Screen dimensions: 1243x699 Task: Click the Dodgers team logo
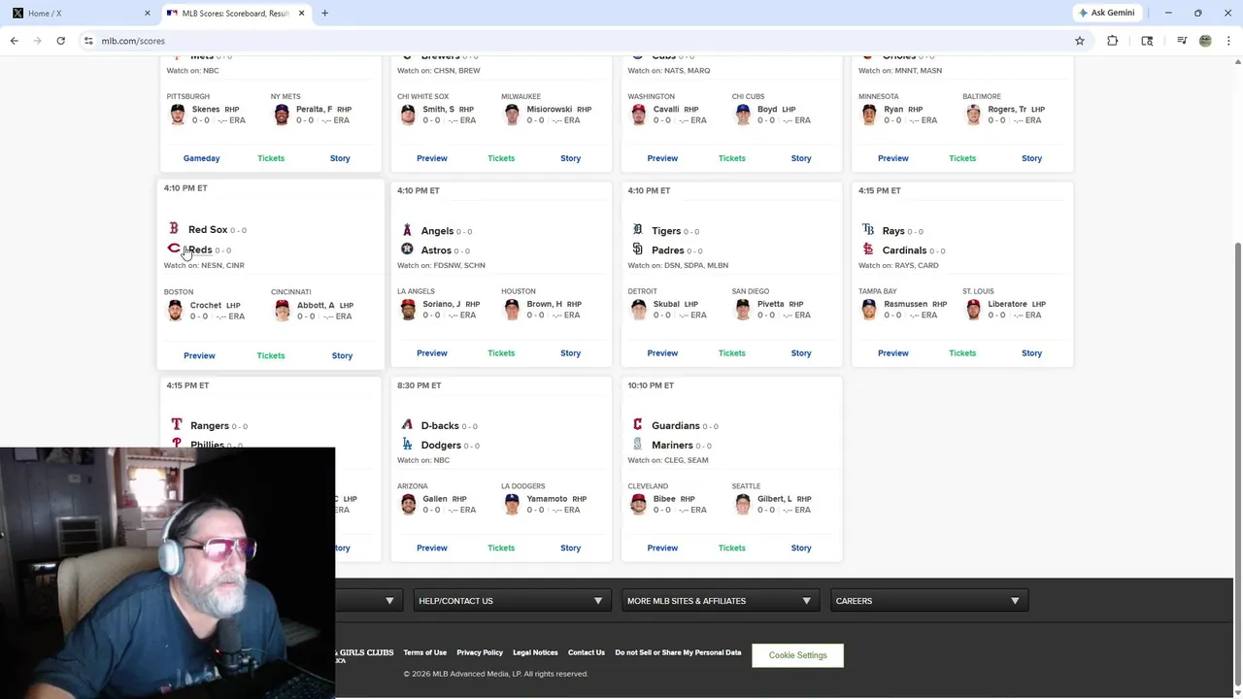click(407, 445)
